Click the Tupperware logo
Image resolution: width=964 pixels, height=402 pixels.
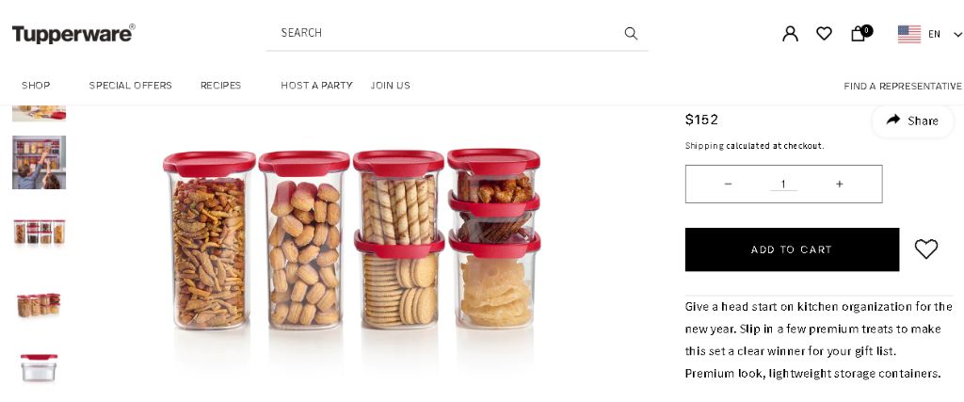click(73, 33)
